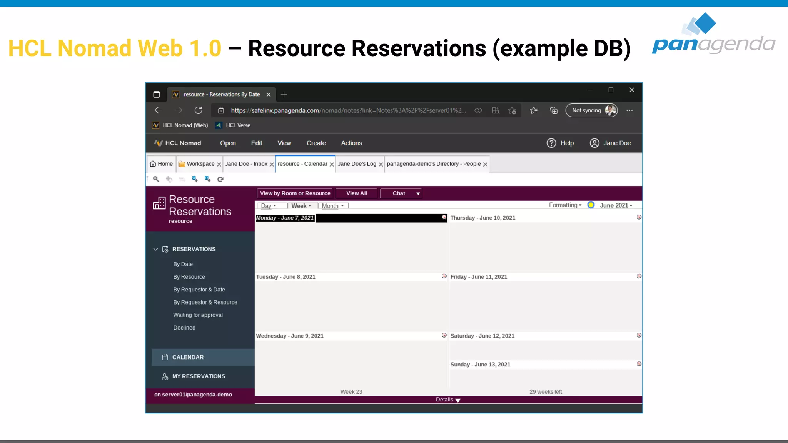Click View by Room or Resource button

tap(295, 193)
